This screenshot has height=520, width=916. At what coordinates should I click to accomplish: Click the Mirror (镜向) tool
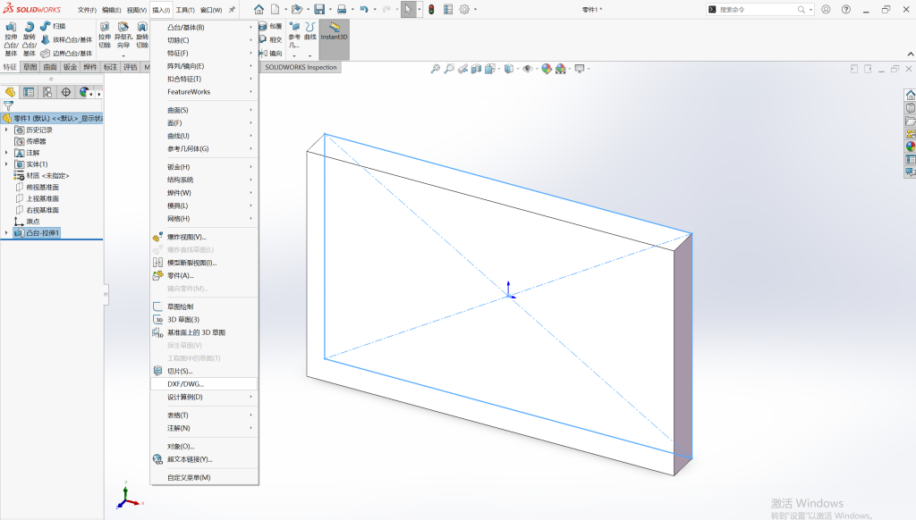(x=270, y=53)
